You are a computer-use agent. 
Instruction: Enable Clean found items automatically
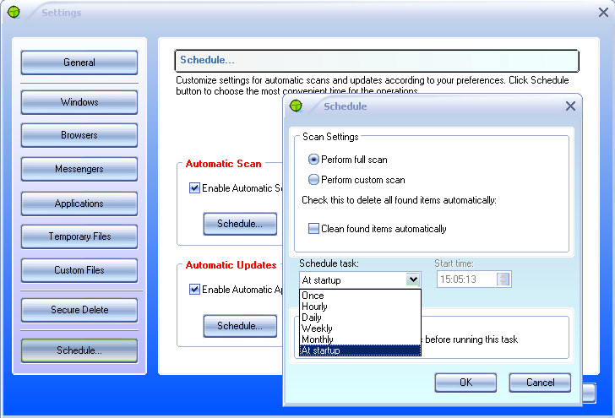click(314, 229)
